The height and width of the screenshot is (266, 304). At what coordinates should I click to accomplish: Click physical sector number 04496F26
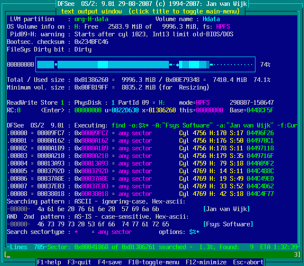[x=260, y=133]
